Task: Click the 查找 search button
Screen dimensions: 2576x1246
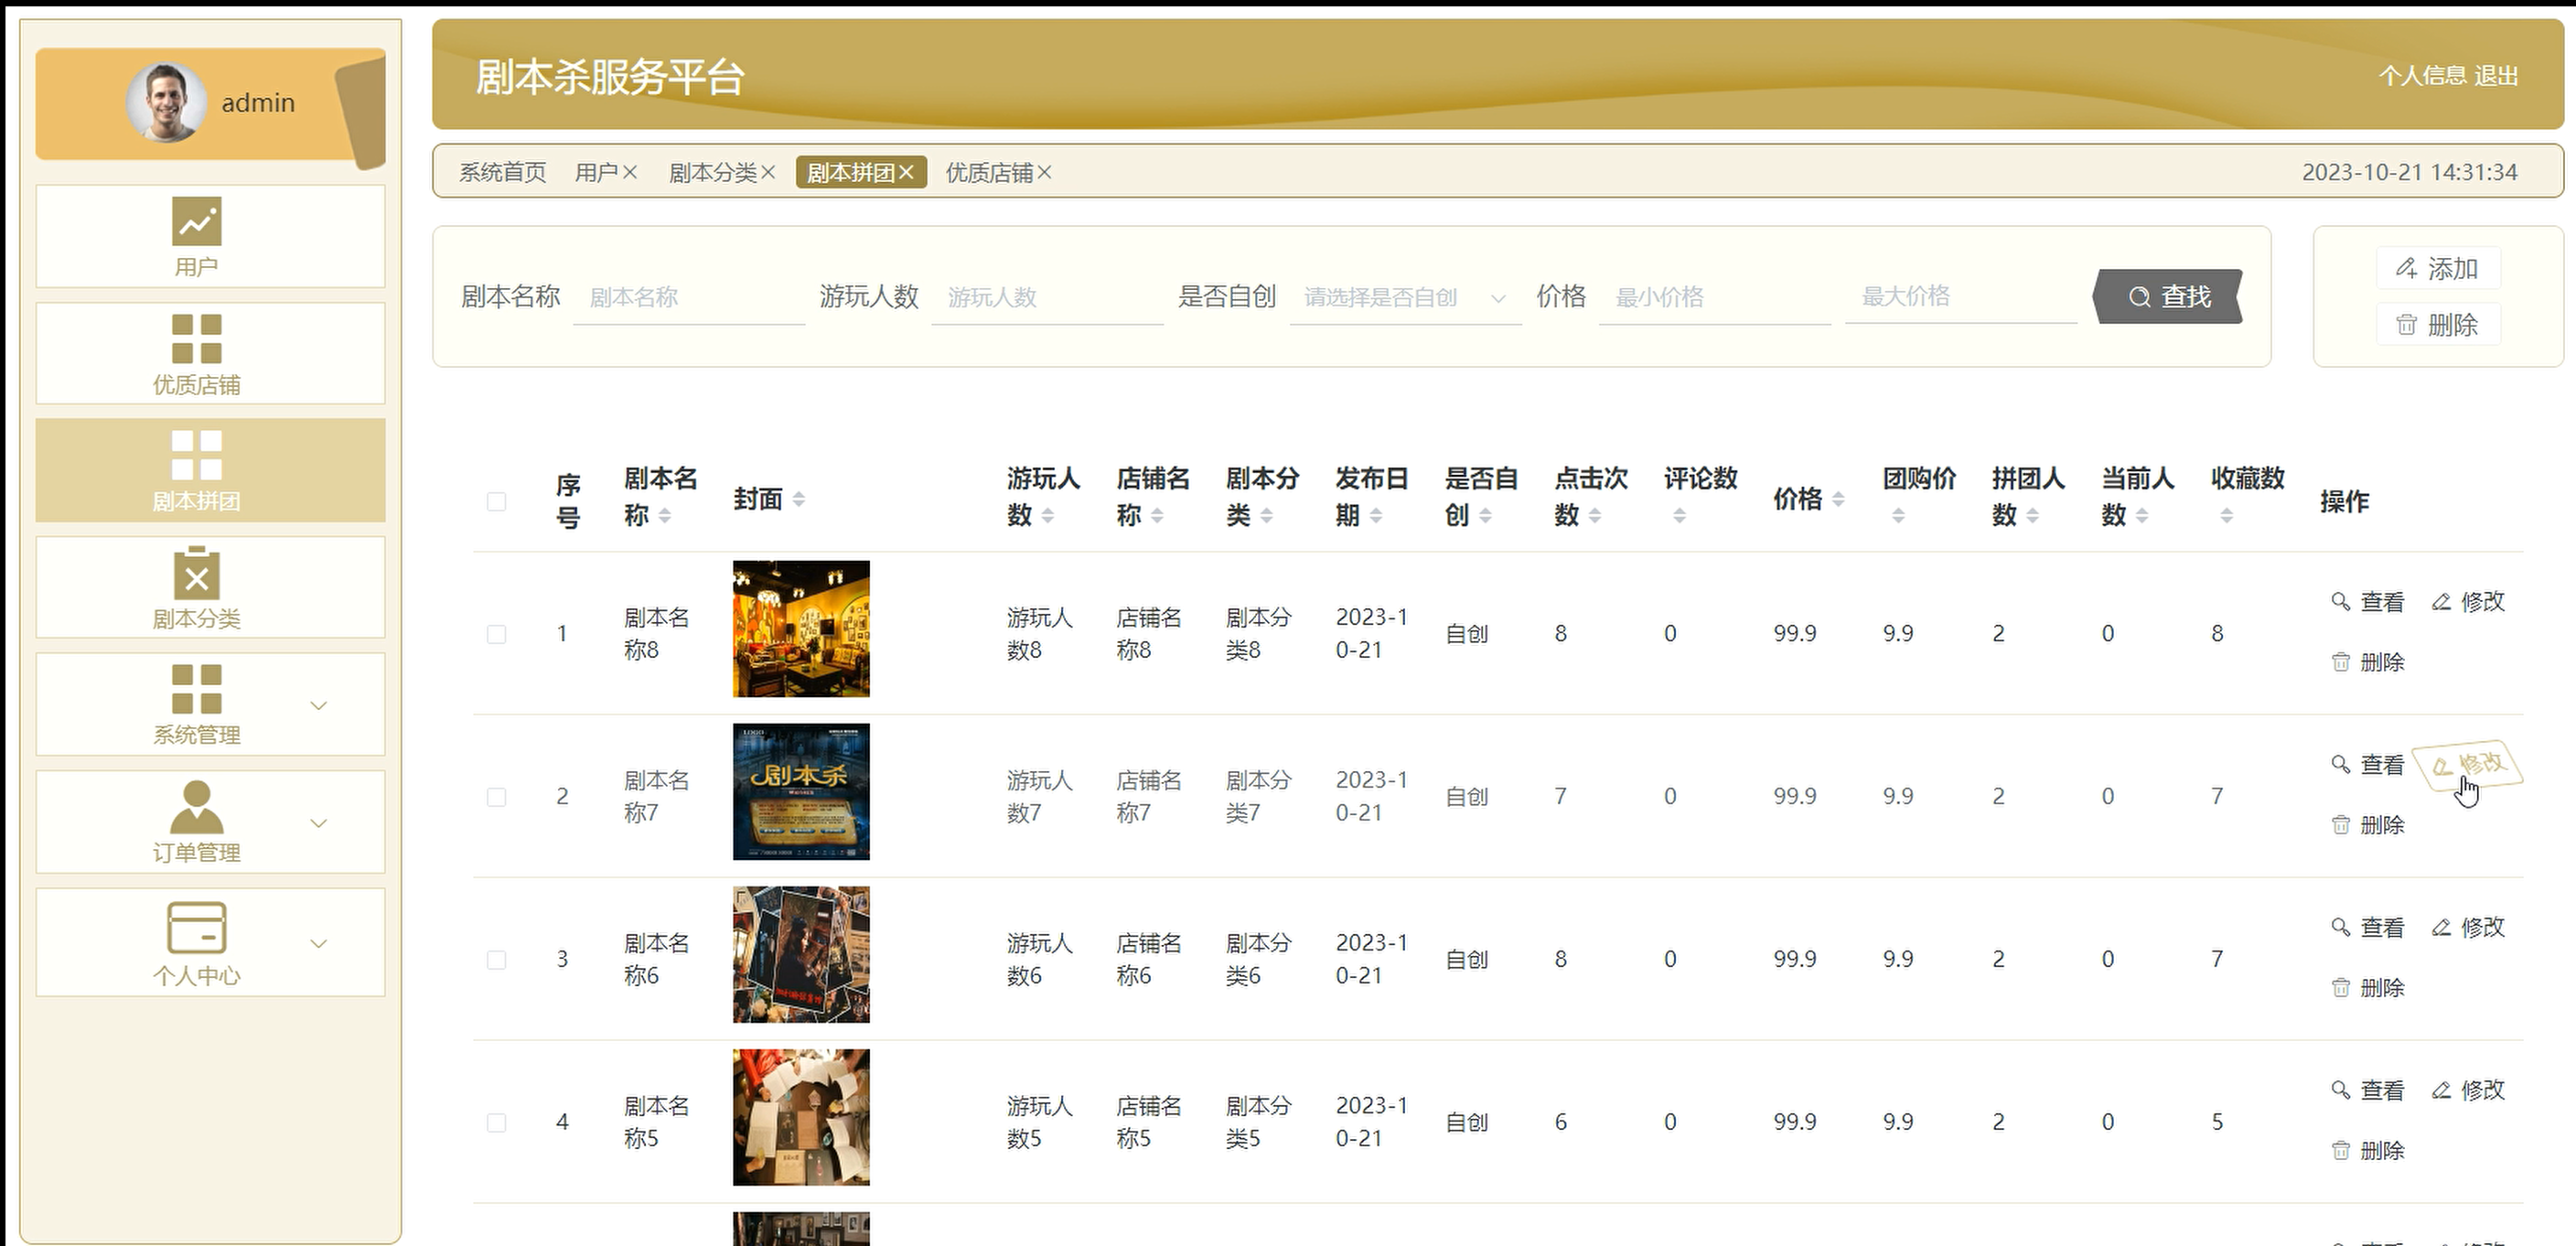Action: coord(2168,297)
